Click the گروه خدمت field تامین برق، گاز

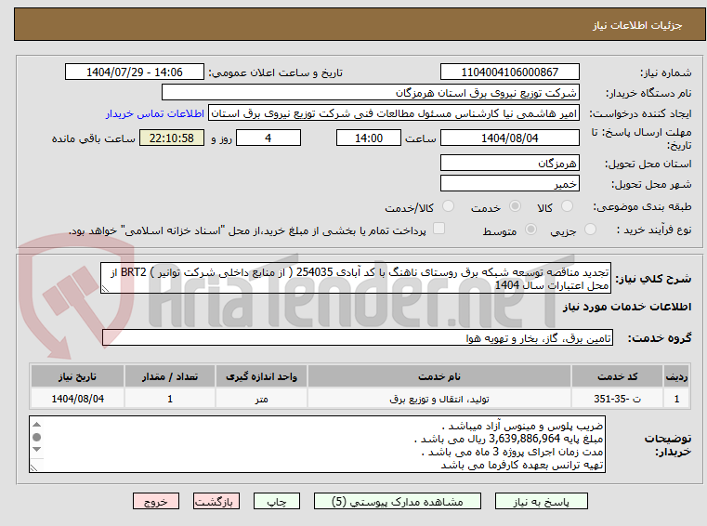click(x=357, y=337)
